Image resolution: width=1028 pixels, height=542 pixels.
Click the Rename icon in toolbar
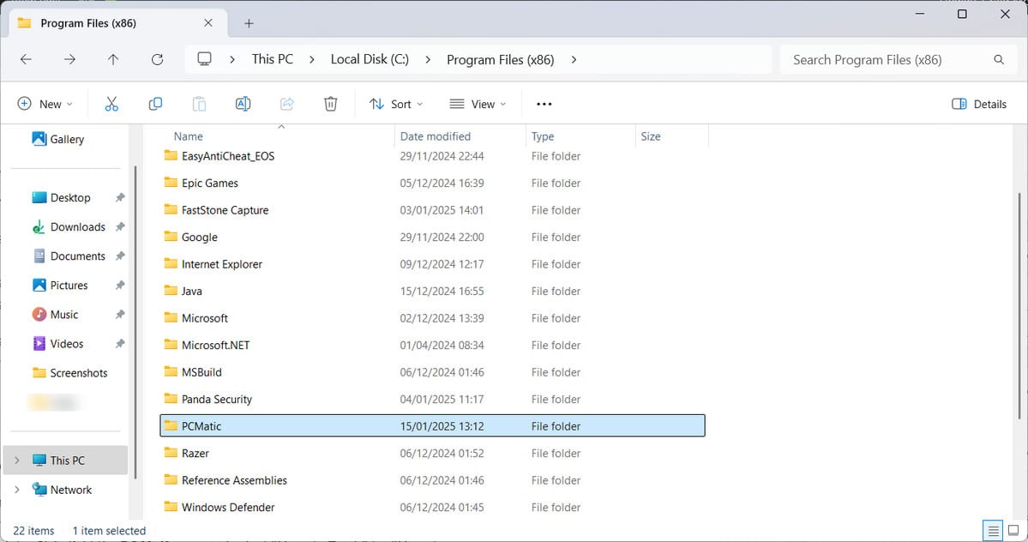coord(243,104)
